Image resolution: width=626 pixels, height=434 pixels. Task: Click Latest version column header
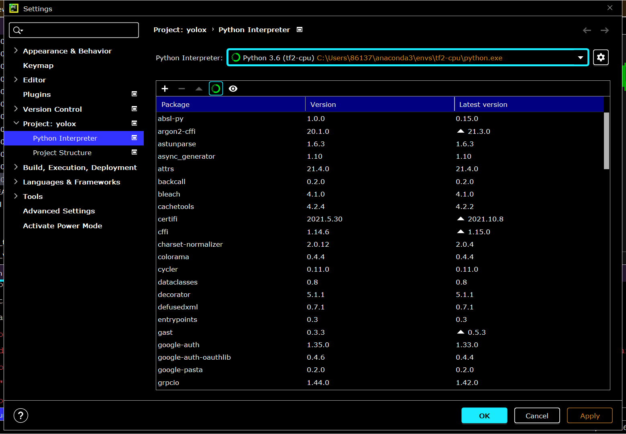[529, 104]
